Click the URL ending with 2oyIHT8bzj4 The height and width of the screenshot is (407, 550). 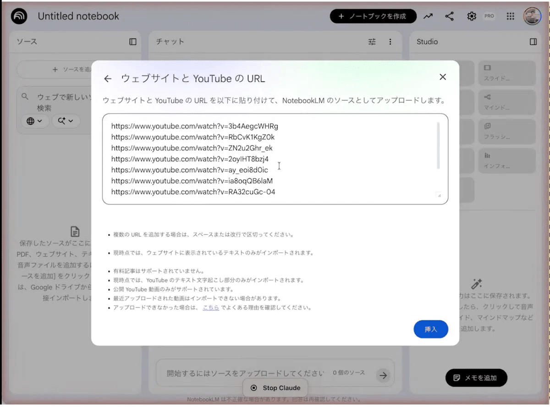(x=190, y=159)
